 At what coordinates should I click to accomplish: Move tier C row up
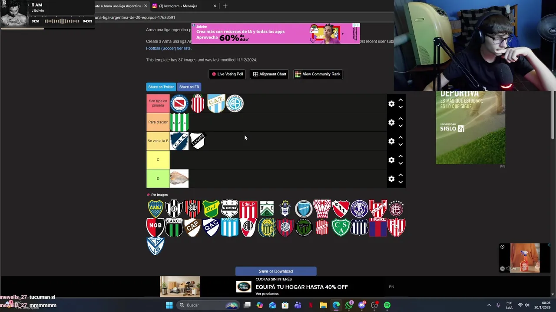[x=400, y=156]
